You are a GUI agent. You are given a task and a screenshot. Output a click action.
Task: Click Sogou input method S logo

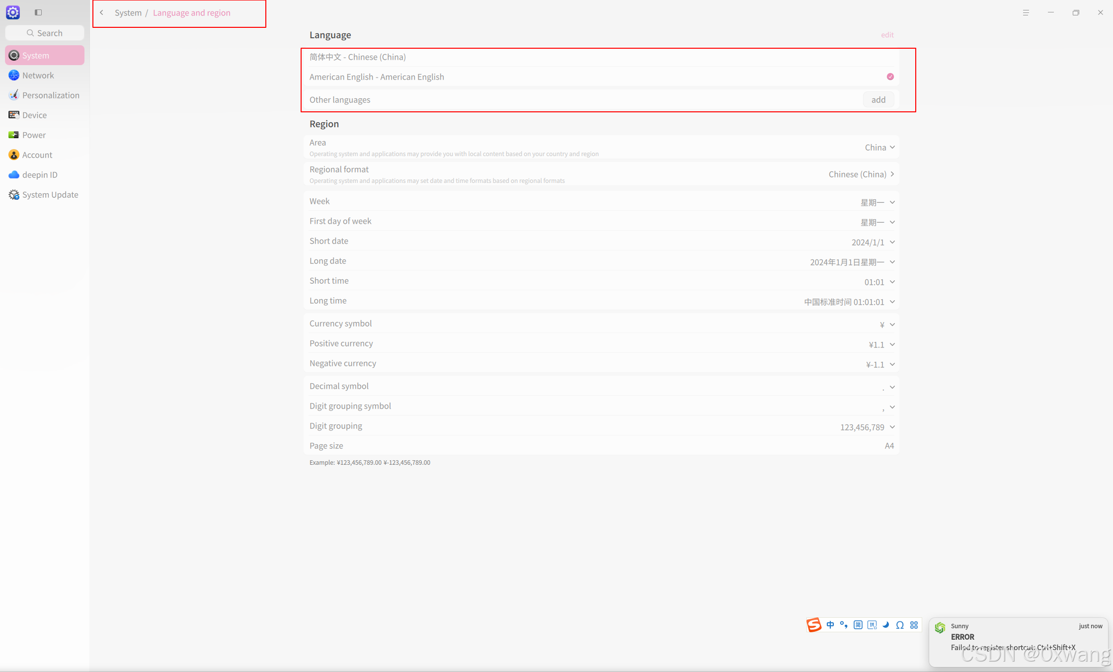pyautogui.click(x=814, y=625)
